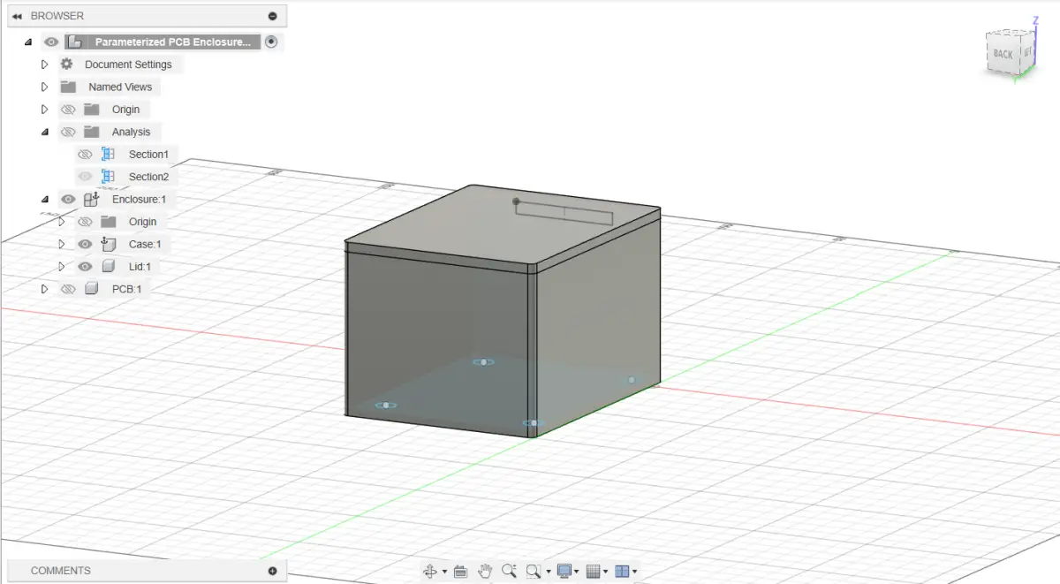
Task: Select the Zoom magnifier tool
Action: click(x=509, y=571)
